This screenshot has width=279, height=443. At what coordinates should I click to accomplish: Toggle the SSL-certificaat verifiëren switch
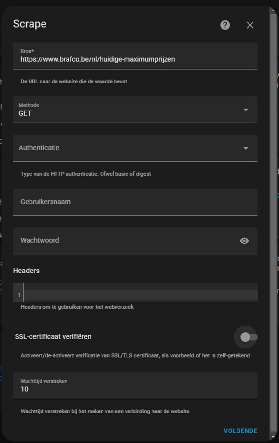pos(246,337)
